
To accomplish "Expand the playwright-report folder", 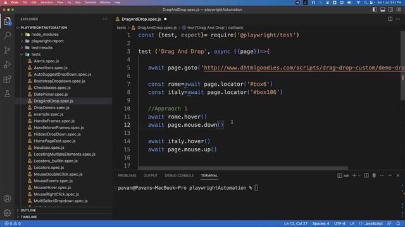I will tap(47, 41).
